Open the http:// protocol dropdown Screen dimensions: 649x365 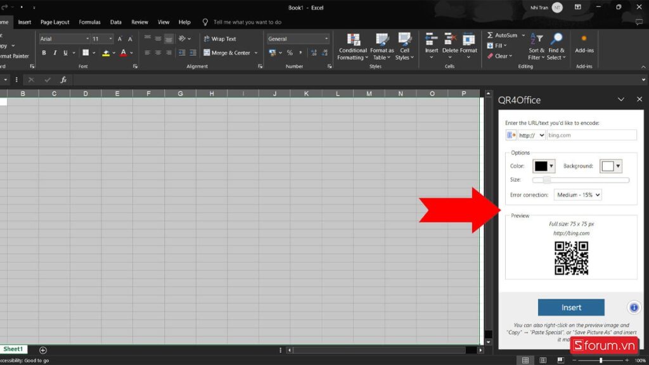(x=532, y=136)
